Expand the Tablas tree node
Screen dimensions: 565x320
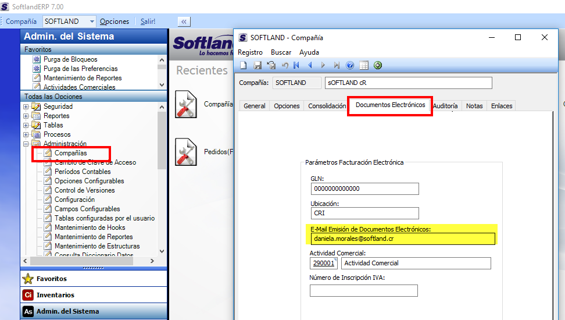26,126
